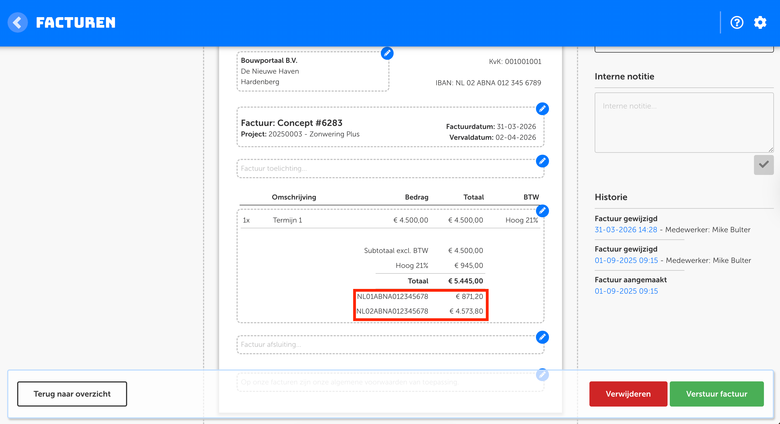Click the 1x quantity of Termijn 1
Image resolution: width=780 pixels, height=424 pixels.
pos(246,220)
